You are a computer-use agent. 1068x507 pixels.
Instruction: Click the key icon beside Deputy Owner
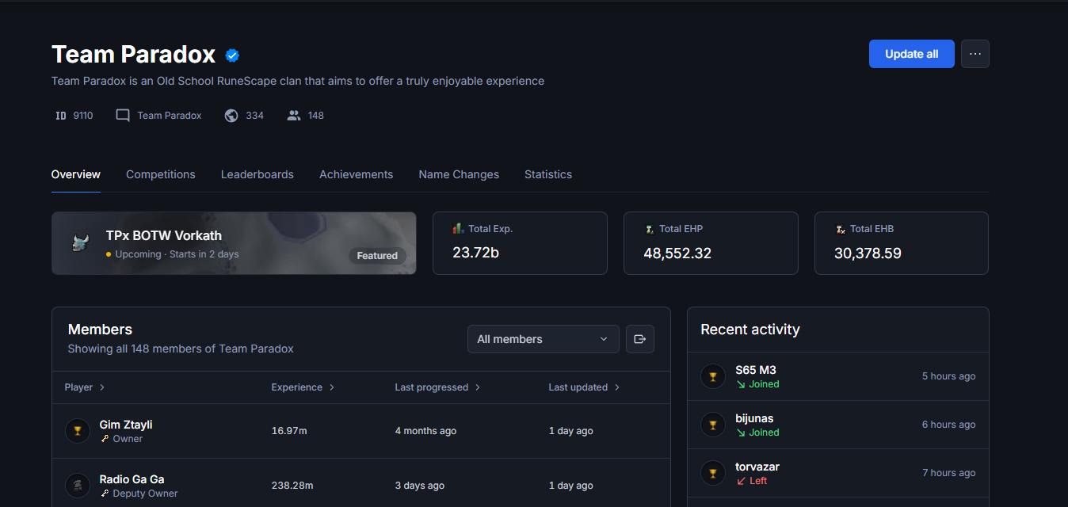click(105, 494)
